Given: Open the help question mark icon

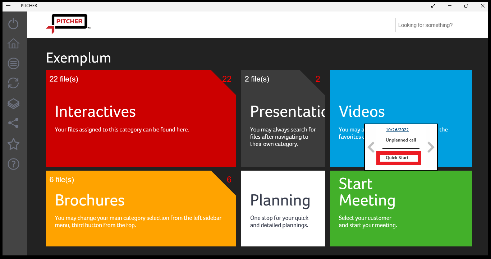Looking at the screenshot, I should 13,164.
